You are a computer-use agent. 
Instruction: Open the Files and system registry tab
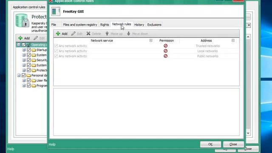point(80,25)
